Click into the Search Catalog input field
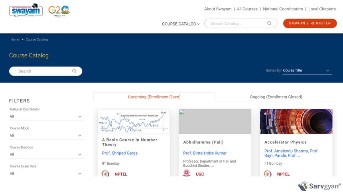 (237, 24)
